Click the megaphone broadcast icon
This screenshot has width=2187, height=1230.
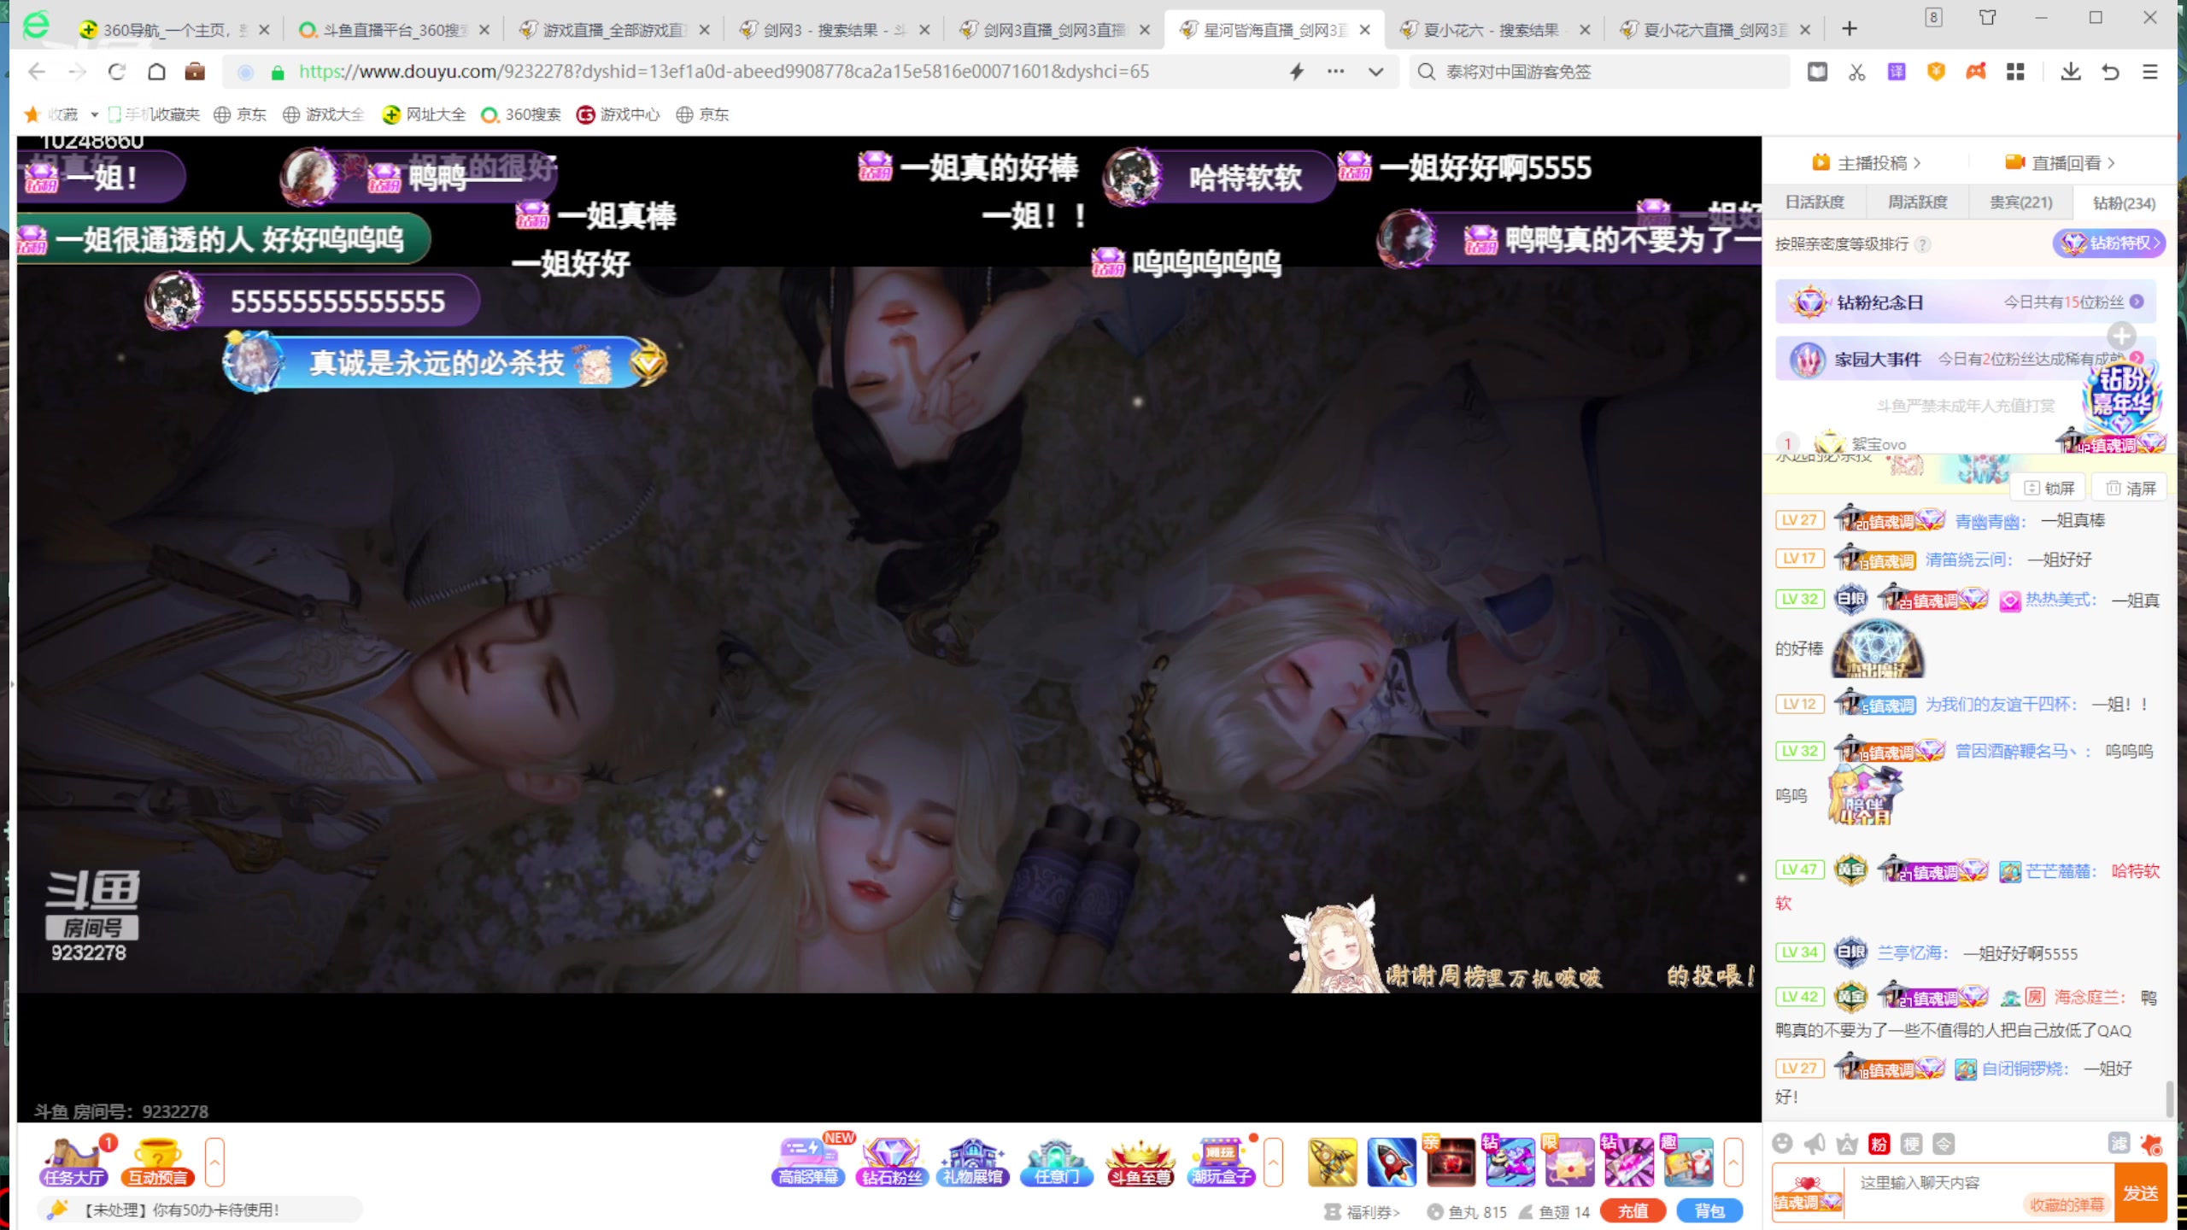[1815, 1144]
